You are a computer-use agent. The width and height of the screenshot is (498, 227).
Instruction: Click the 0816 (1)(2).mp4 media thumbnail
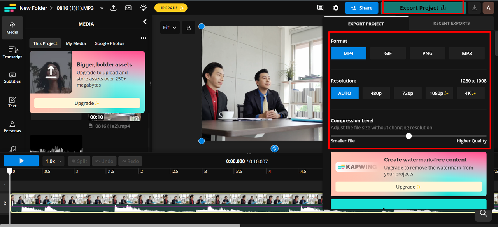115,117
